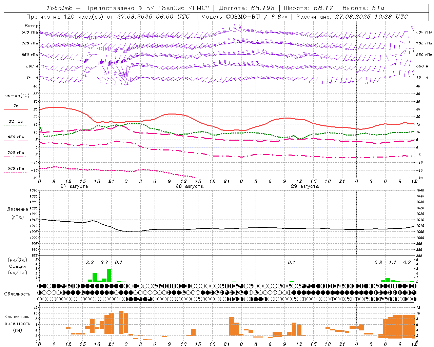
Task: Select the "Предоставлено ФГБУ ЗапСиб УГМС" header text
Action: coord(147,8)
